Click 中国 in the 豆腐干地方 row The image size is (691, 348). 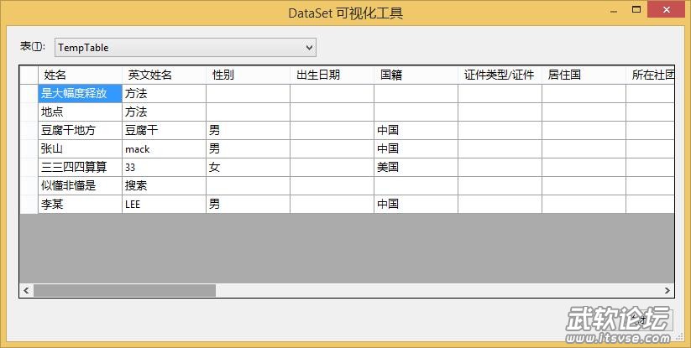[x=416, y=131]
